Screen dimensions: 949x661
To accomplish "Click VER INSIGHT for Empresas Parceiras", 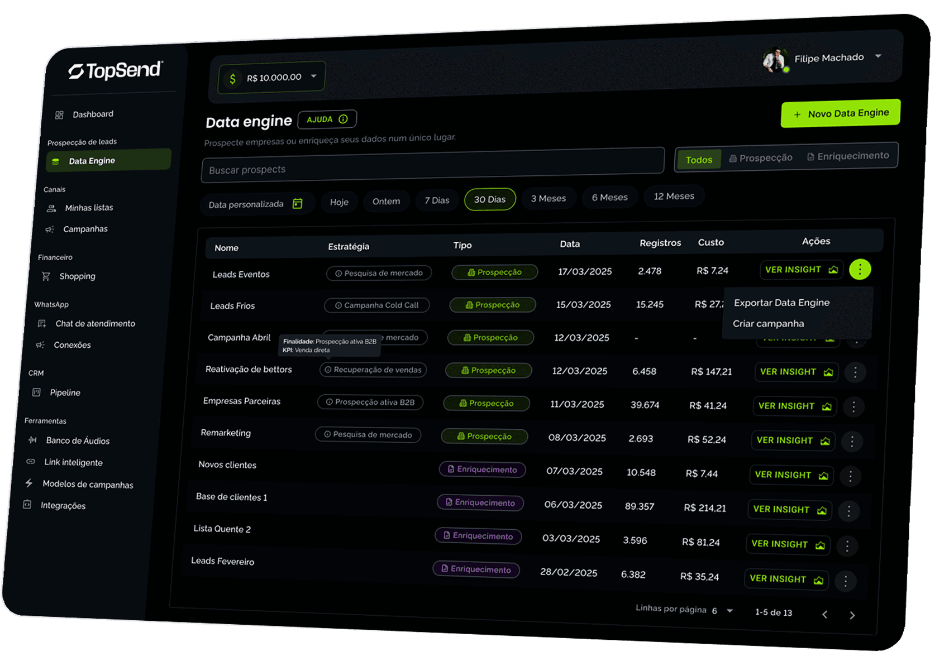I will (x=795, y=406).
